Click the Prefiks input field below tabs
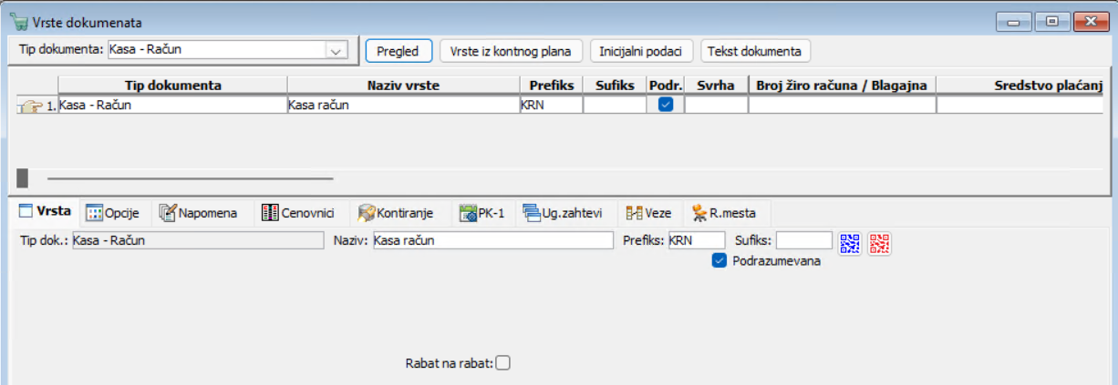Viewport: 1118px width, 385px height. point(697,240)
